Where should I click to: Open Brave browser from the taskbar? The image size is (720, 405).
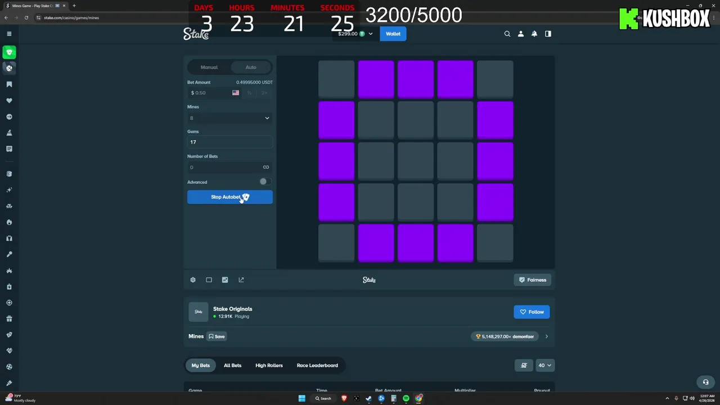[x=344, y=398]
